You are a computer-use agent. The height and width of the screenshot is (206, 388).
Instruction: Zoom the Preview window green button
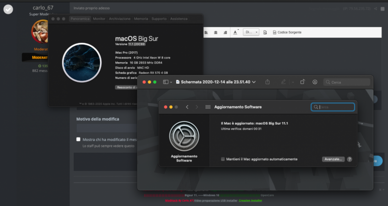(x=155, y=82)
